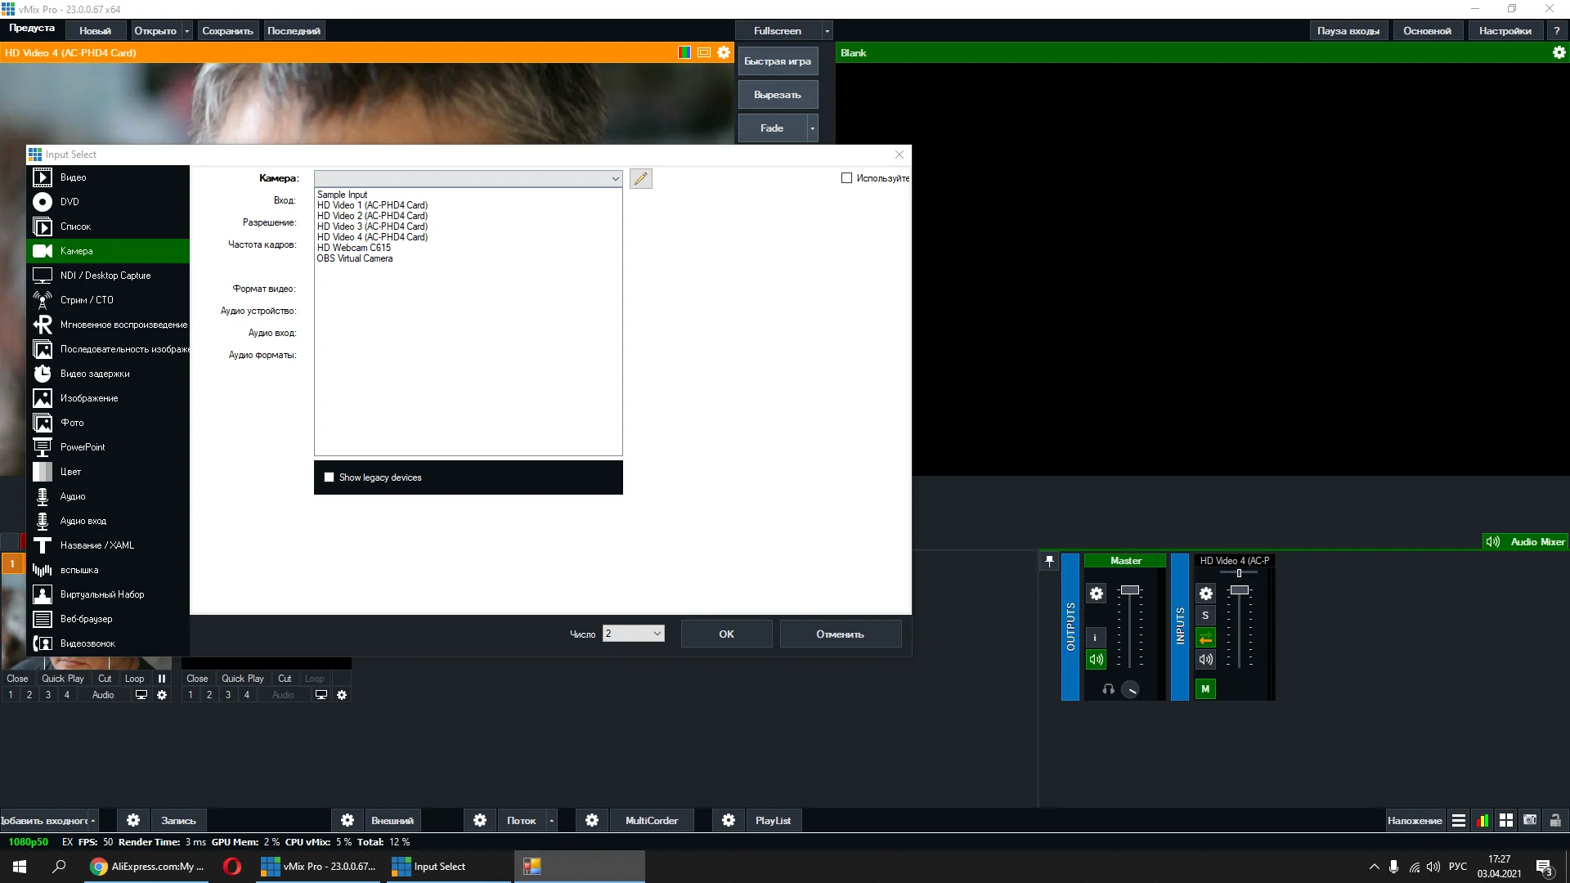1570x883 pixels.
Task: Enable Show legacy devices checkbox
Action: (330, 477)
